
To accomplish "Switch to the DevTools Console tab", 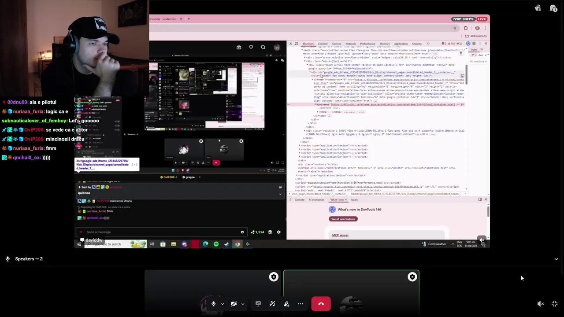I will (x=323, y=44).
